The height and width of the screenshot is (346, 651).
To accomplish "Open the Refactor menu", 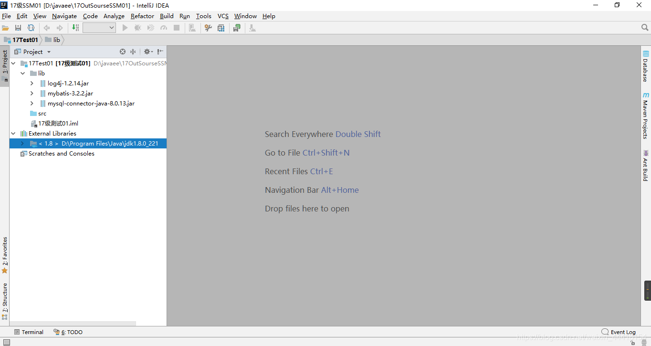I will [x=142, y=16].
